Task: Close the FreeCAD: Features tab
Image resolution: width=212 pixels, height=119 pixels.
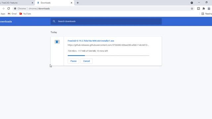Action: (32, 3)
